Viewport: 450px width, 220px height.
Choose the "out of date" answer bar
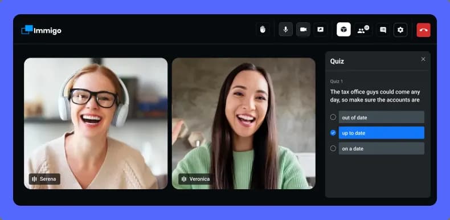coord(382,117)
